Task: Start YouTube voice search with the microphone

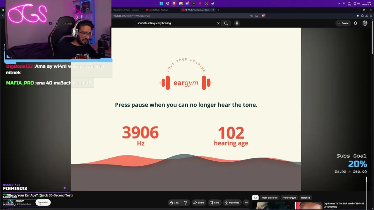Action: pos(237,23)
